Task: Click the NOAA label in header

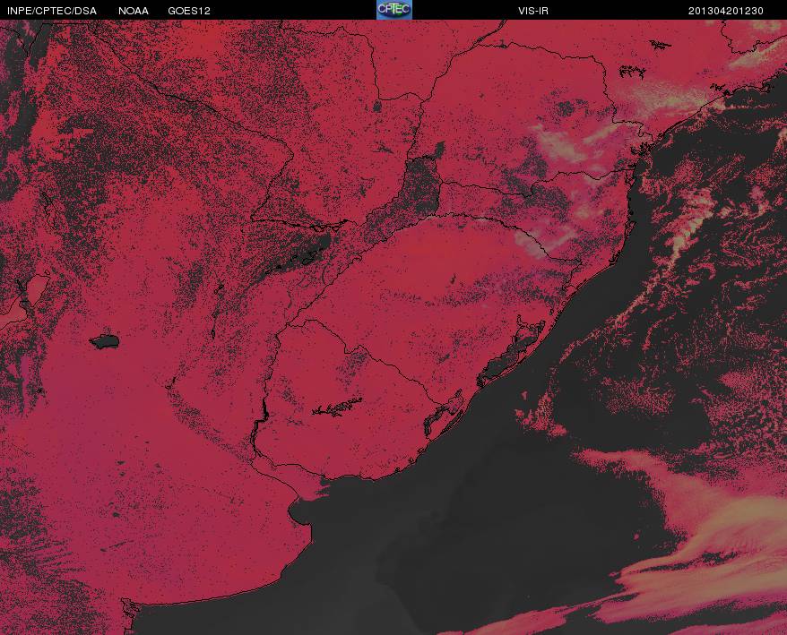Action: [133, 11]
